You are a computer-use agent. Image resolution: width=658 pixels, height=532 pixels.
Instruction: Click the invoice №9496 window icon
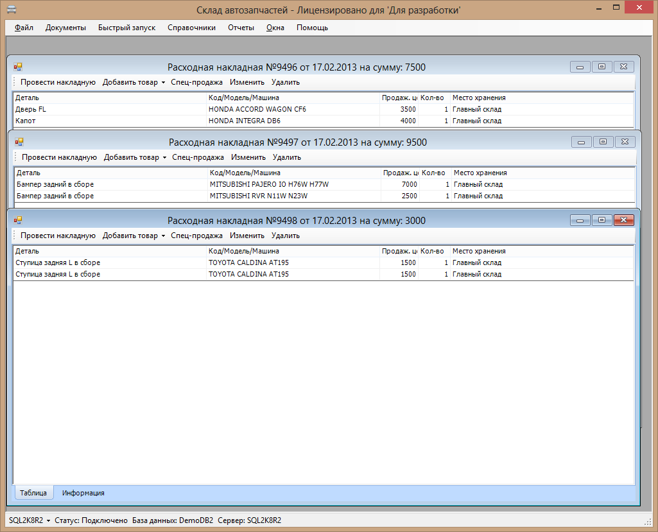click(x=18, y=67)
